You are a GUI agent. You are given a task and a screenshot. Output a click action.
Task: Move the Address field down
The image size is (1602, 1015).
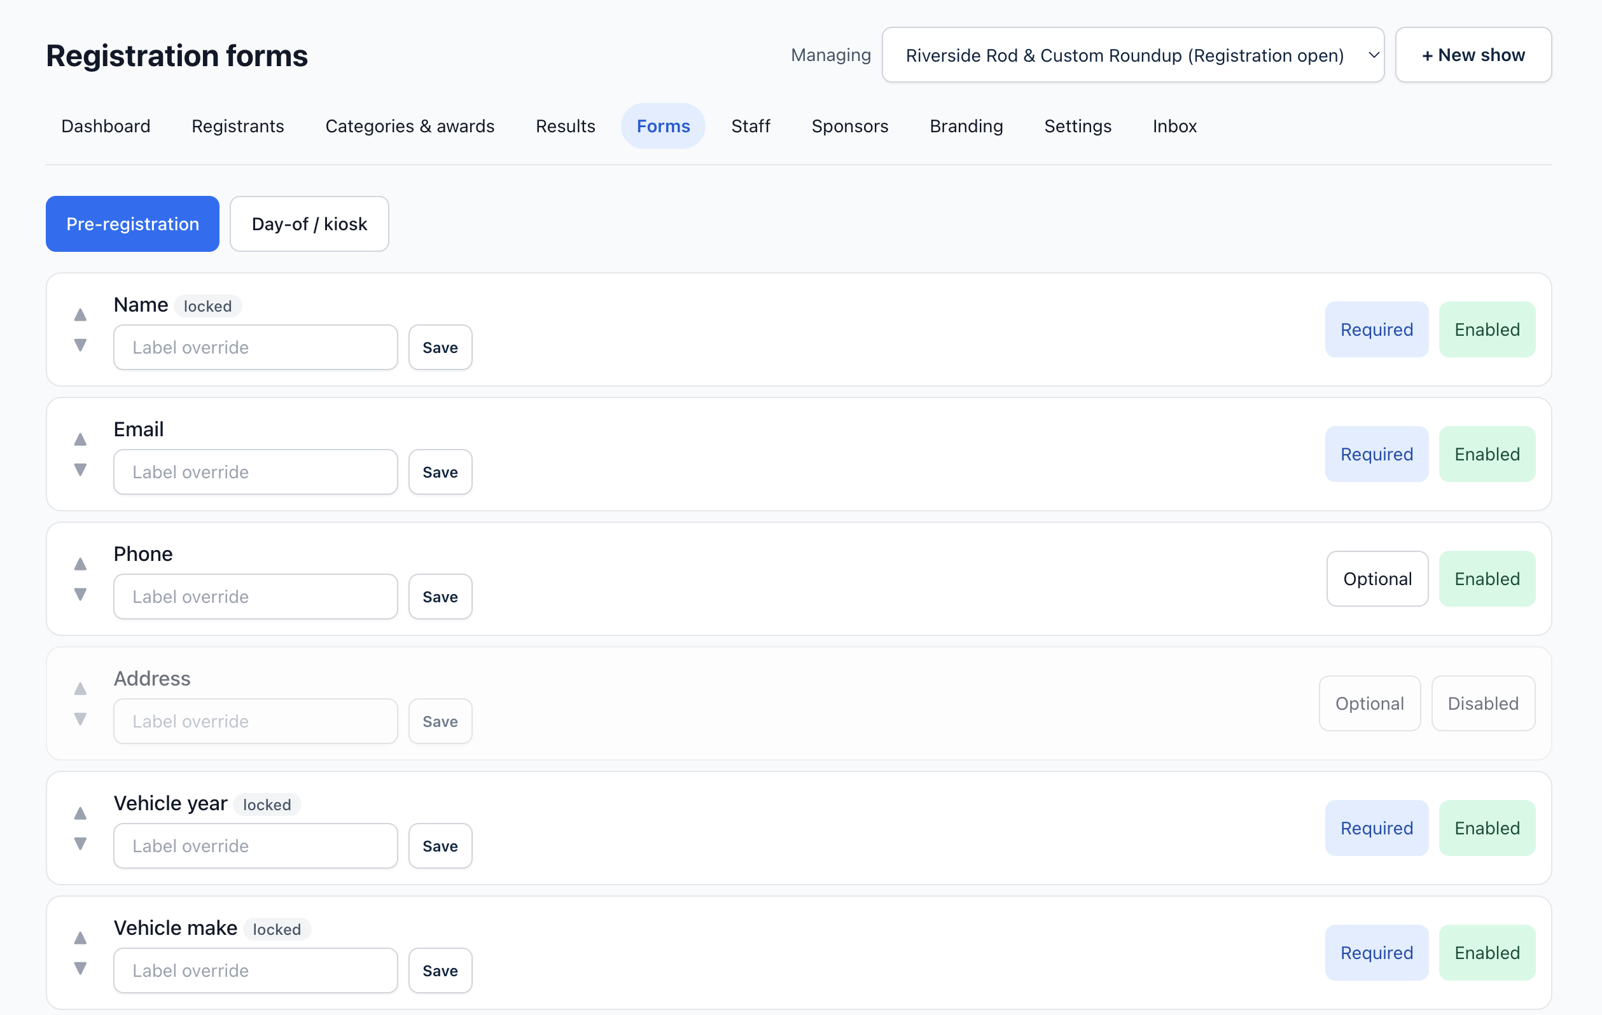pyautogui.click(x=80, y=719)
